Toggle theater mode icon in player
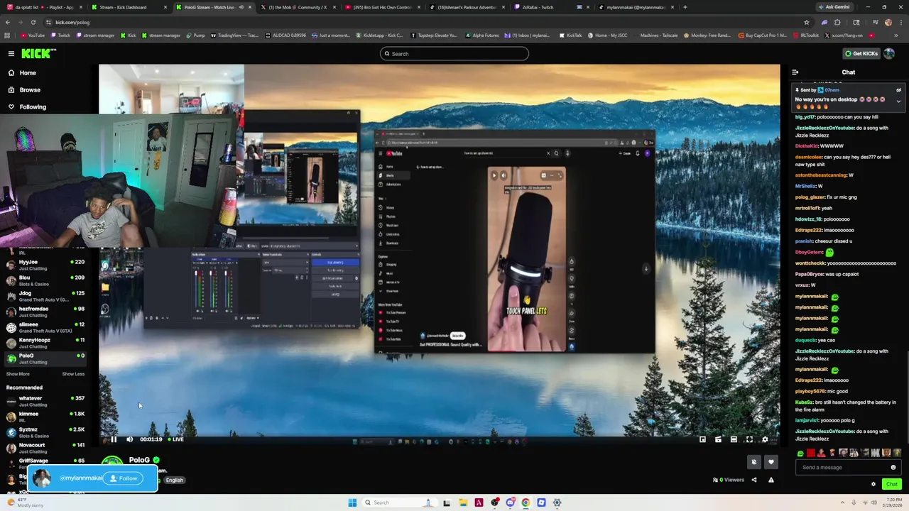 coord(734,439)
